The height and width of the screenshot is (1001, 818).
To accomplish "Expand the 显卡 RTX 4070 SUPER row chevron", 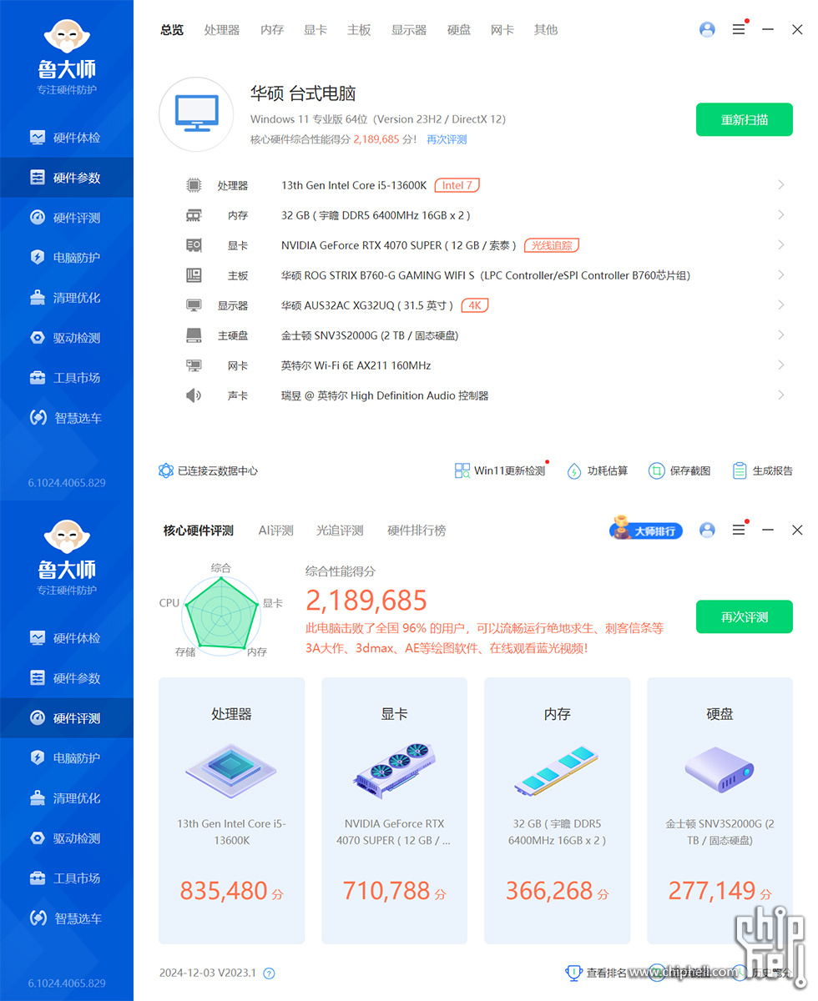I will (x=781, y=245).
